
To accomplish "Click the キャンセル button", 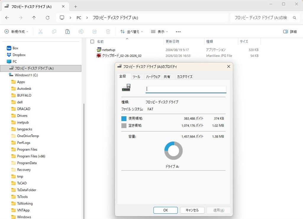I will [192, 210].
